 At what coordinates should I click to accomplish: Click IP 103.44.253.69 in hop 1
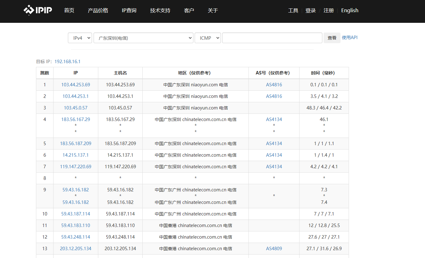[75, 85]
